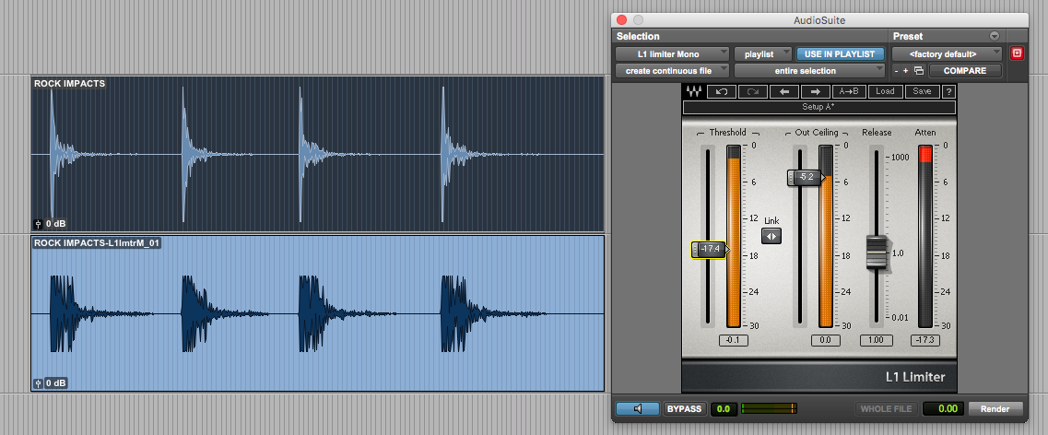Open the L1 limiter Mono plugin selector
Image resolution: width=1048 pixels, height=435 pixels.
coord(672,54)
